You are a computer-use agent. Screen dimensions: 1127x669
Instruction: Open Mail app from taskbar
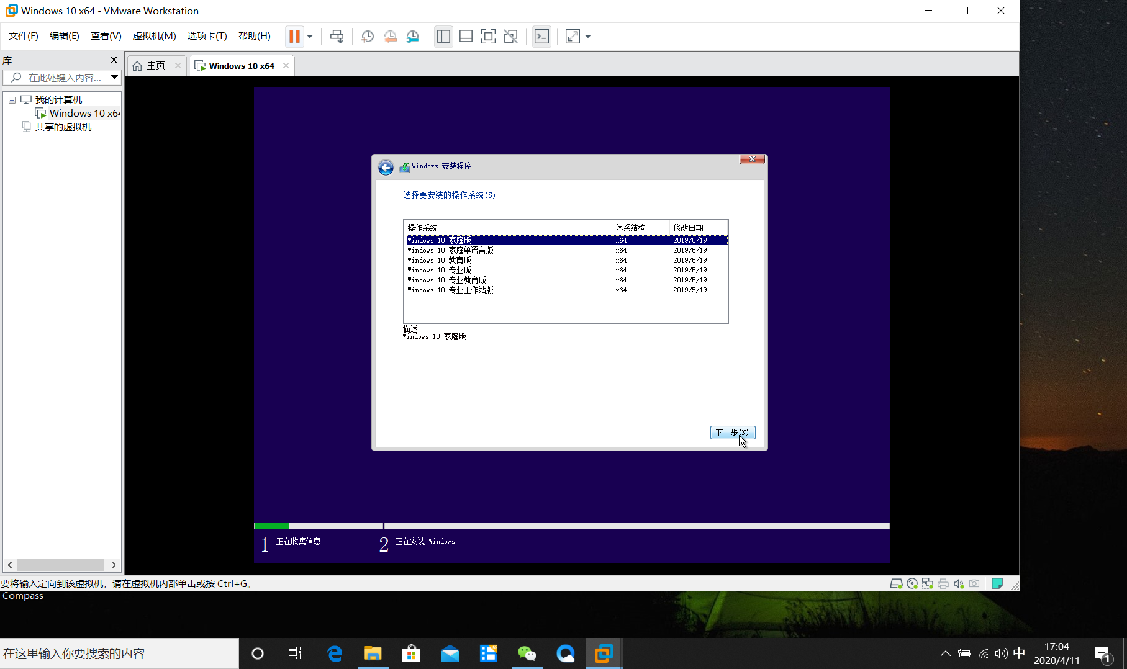coord(450,653)
